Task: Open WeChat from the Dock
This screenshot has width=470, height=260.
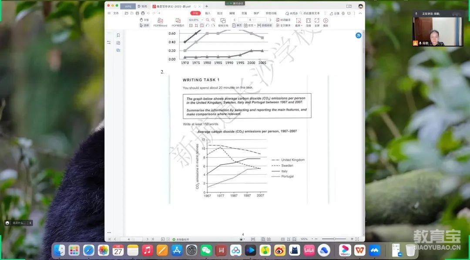Action: (206, 250)
